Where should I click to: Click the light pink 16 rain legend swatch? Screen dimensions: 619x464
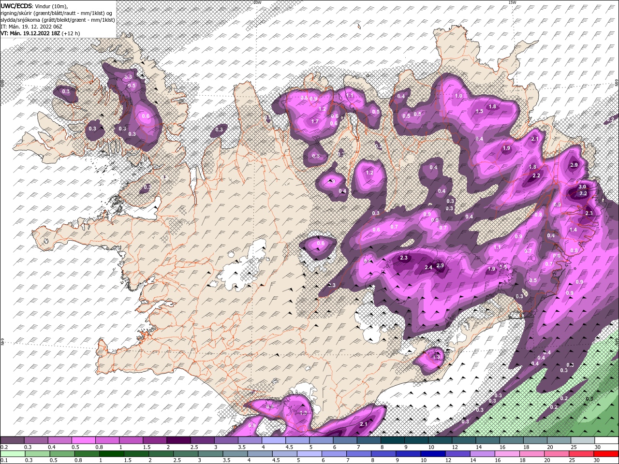click(x=508, y=454)
